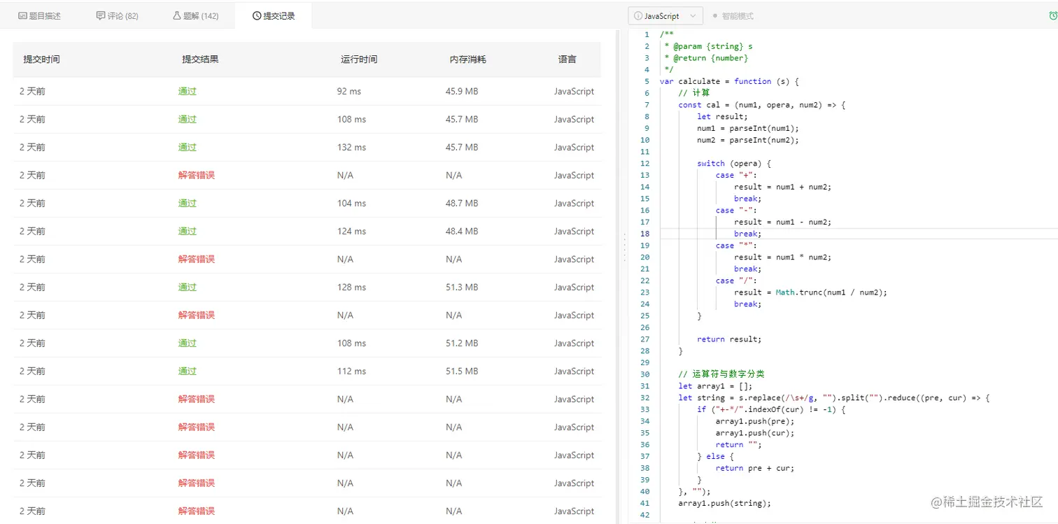
Task: Click the 48.7 MB memory cell
Action: (x=462, y=203)
